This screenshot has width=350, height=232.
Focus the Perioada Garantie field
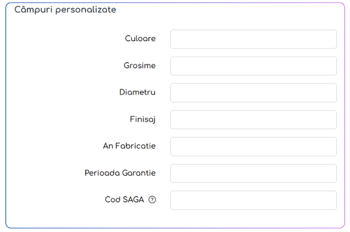click(x=253, y=173)
